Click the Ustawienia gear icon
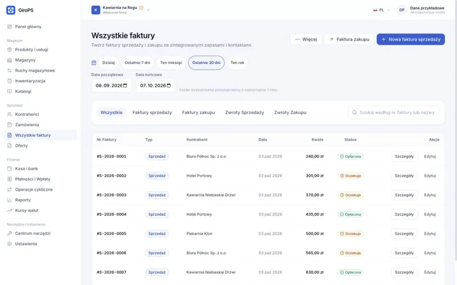 point(10,244)
